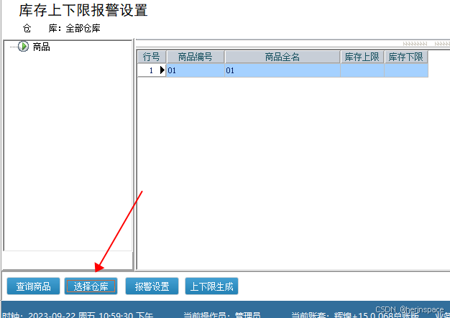
Task: Click the 库存下限 column header
Action: click(x=406, y=57)
